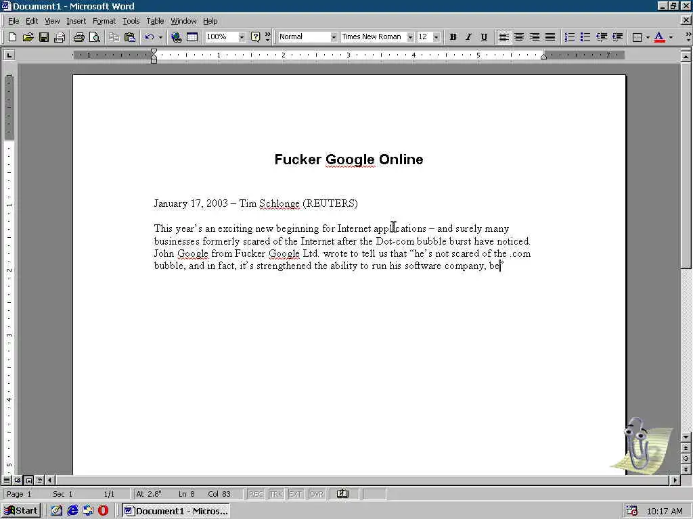The height and width of the screenshot is (519, 693).
Task: Open Times New Roman font dropdown
Action: pos(411,37)
